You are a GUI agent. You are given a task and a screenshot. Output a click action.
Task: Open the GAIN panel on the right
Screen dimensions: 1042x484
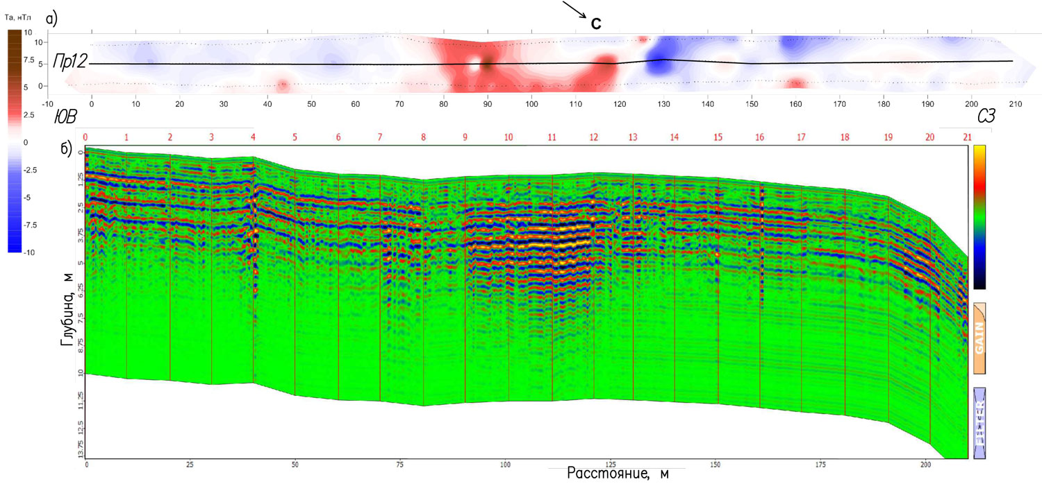point(979,339)
